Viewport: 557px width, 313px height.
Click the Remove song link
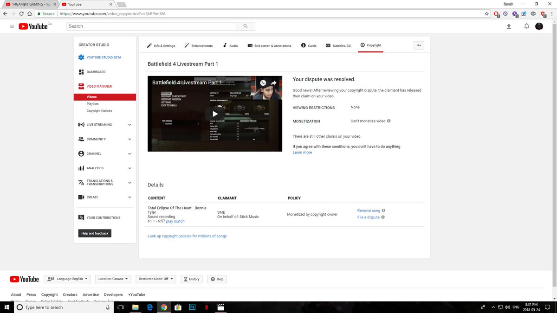(x=369, y=211)
